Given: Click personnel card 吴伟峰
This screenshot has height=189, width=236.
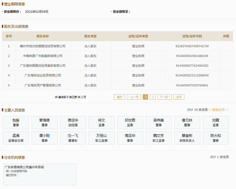Looking at the screenshot, I should click(159, 123).
